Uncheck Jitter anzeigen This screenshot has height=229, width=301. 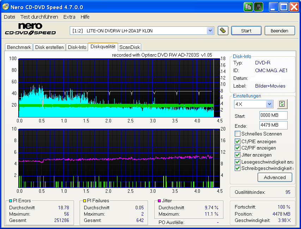tap(237, 155)
